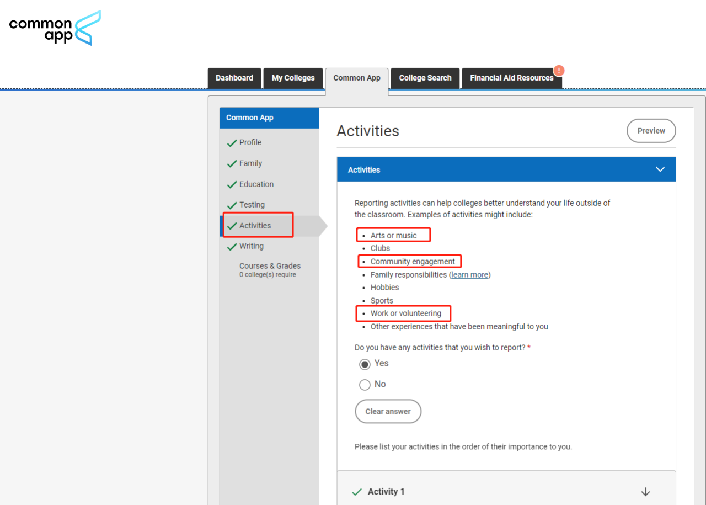
Task: Select Yes for activities to report
Action: [x=365, y=364]
